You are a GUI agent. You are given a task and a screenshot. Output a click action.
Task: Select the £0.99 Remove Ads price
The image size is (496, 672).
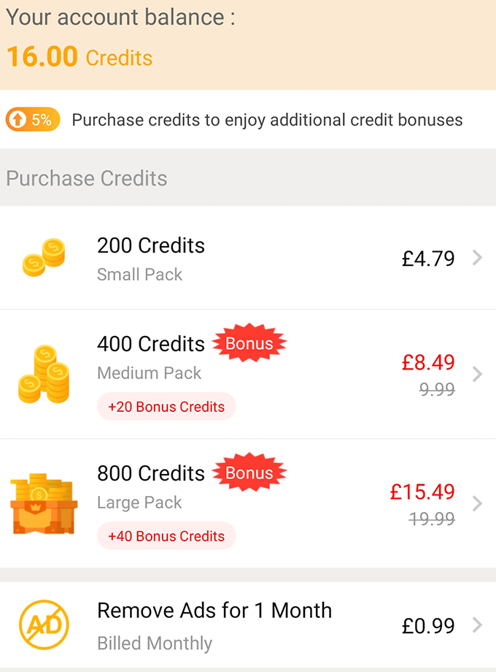tap(428, 625)
